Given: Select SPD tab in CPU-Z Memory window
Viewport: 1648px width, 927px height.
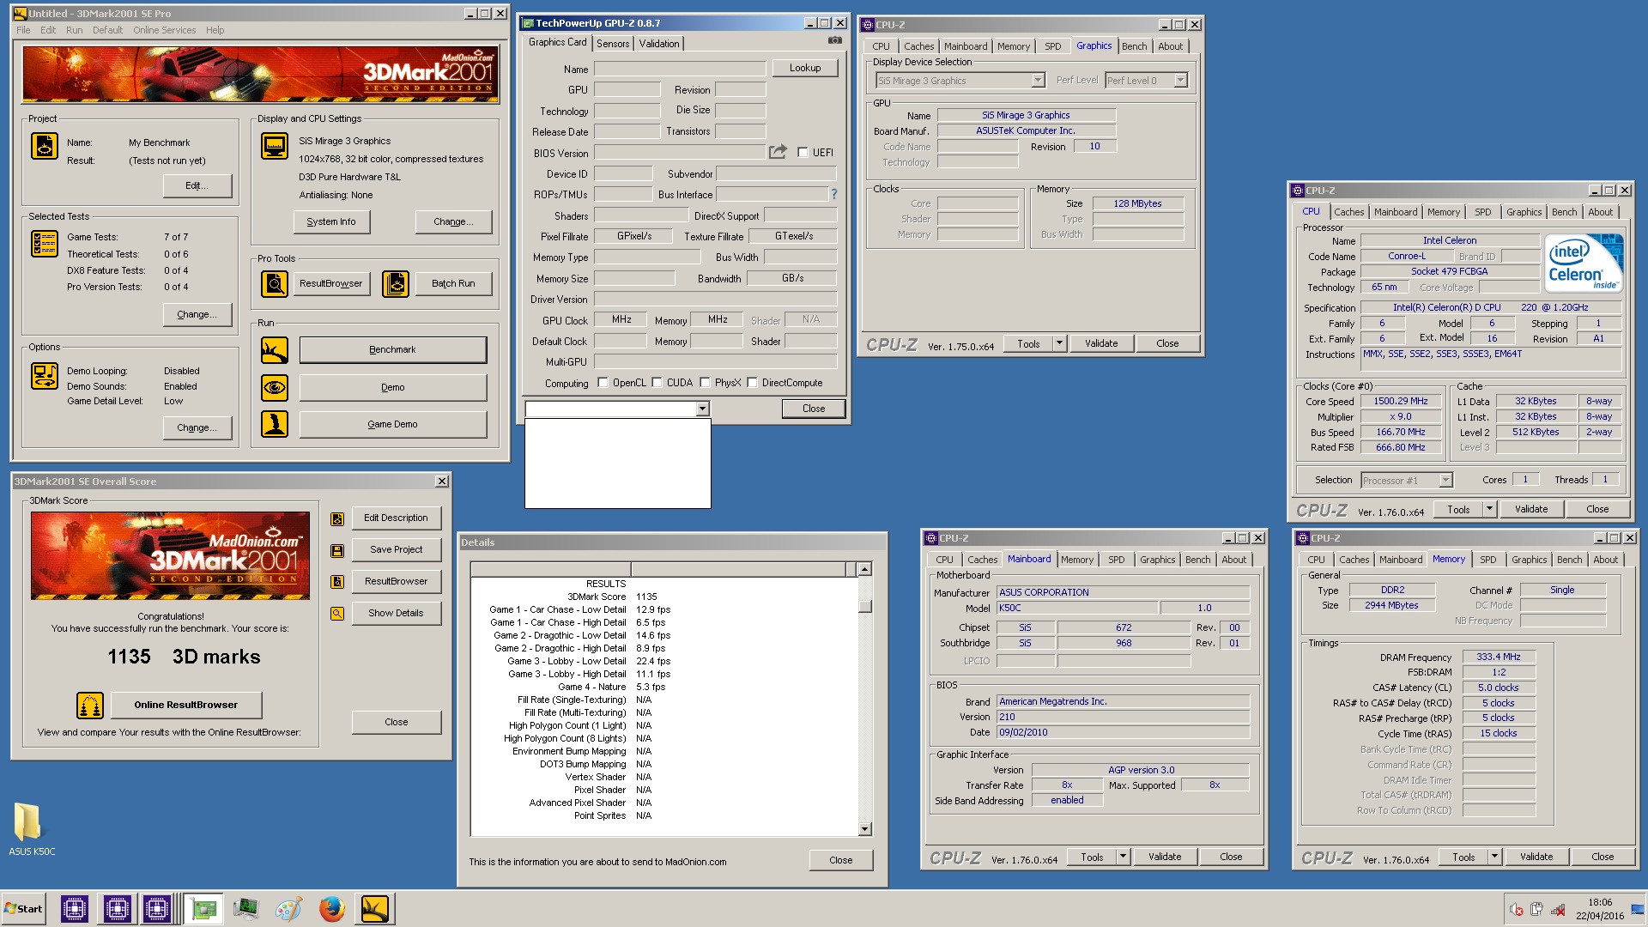Looking at the screenshot, I should 1488,560.
